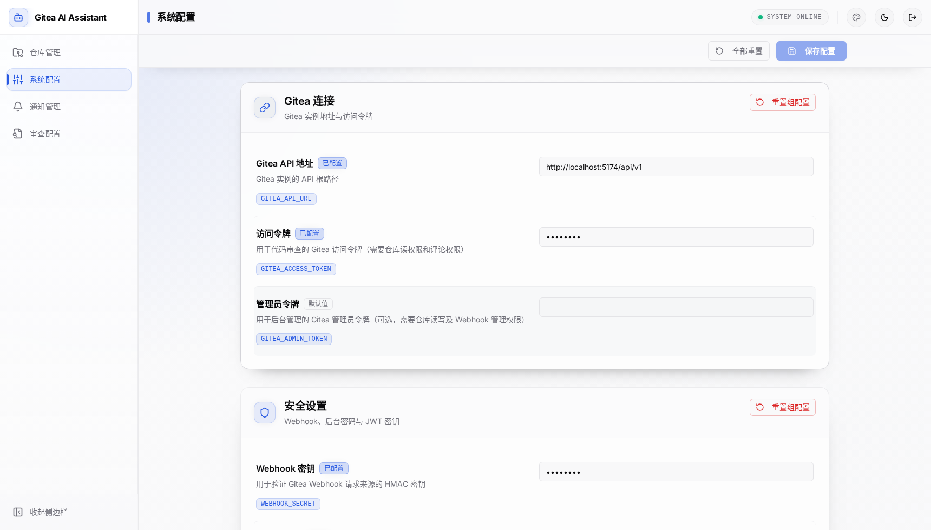931x530 pixels.
Task: Click the GITEA_ADMIN_TOKEN tag
Action: pos(294,339)
